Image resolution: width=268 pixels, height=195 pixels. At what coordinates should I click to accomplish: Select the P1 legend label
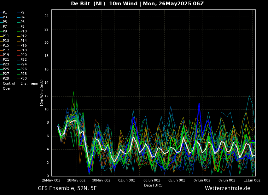pos(5,13)
